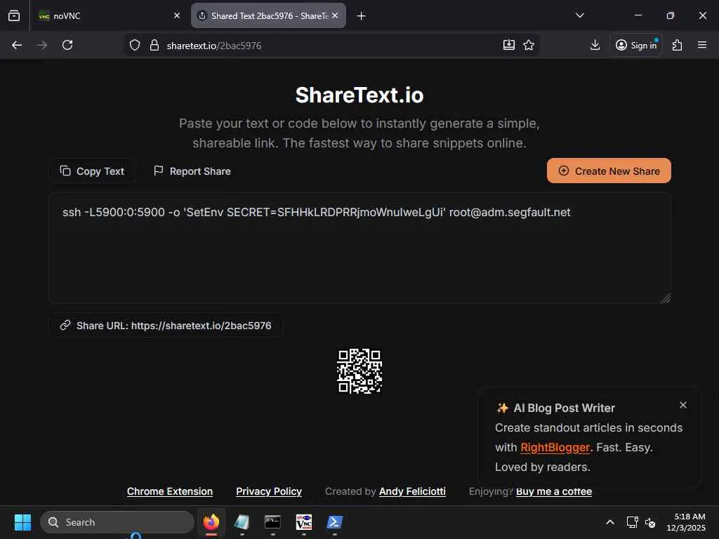Open the Buy me a coffee link
The width and height of the screenshot is (719, 539).
tap(554, 491)
